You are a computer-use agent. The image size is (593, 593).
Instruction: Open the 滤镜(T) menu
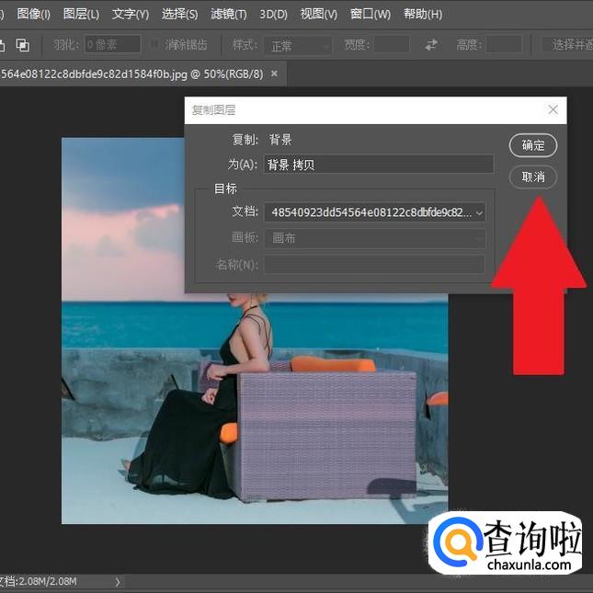click(228, 15)
